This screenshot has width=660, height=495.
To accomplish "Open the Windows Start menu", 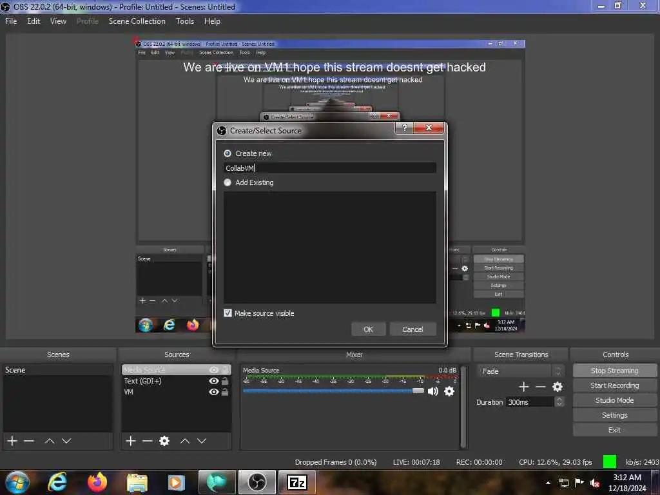I will 17,482.
